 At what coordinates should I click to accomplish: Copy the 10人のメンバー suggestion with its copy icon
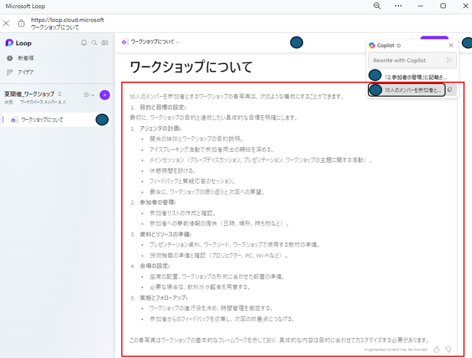(x=450, y=90)
